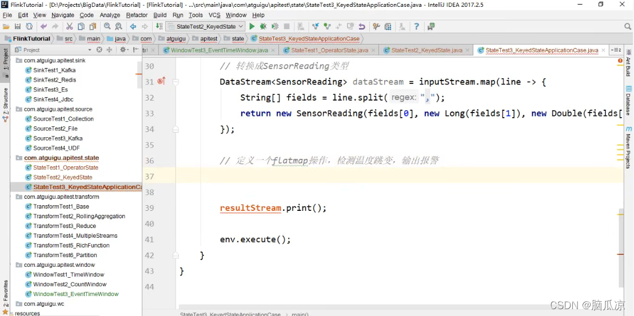Image resolution: width=634 pixels, height=316 pixels.
Task: Click the Hide Project panel icon
Action: click(136, 50)
